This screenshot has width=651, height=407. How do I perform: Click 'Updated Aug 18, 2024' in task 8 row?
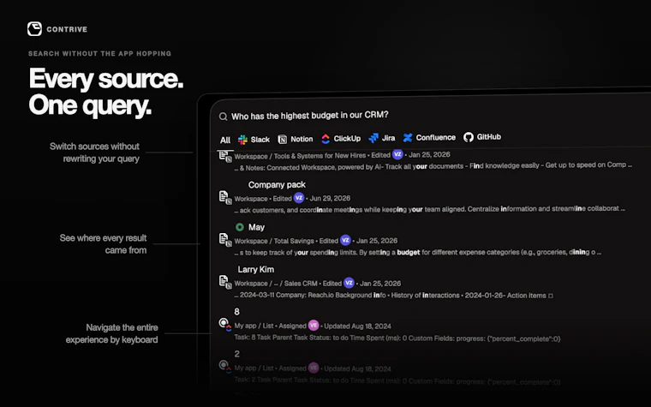tap(357, 326)
